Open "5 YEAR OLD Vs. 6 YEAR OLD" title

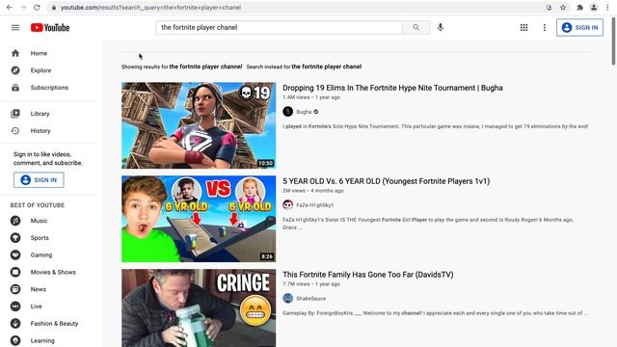386,181
